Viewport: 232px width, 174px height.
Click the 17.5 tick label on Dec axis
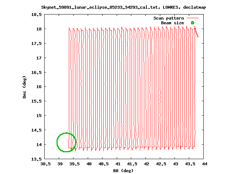pyautogui.click(x=36, y=43)
